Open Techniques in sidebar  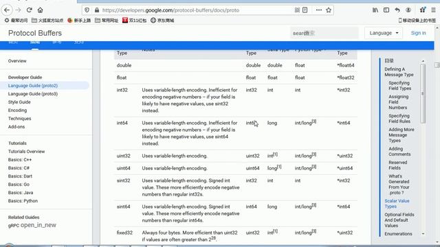pyautogui.click(x=20, y=119)
